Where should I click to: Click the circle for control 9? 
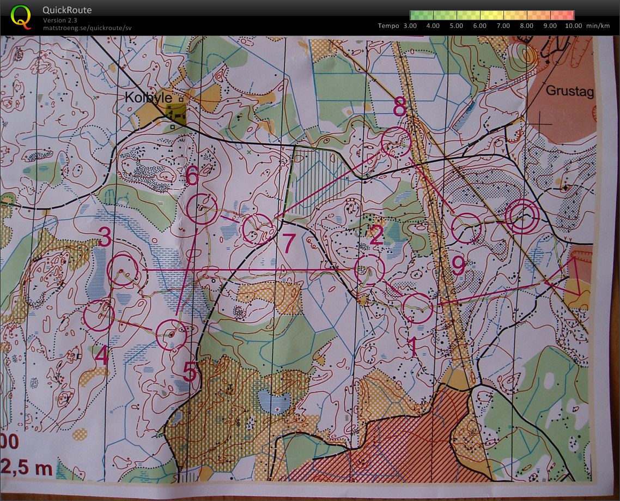[466, 228]
